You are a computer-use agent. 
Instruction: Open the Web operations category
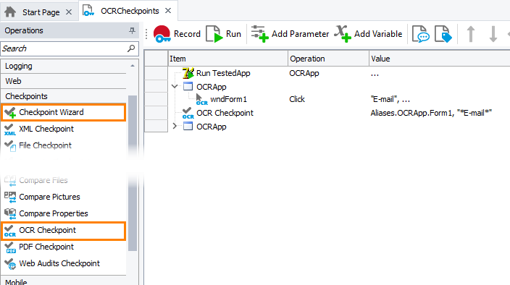tap(64, 81)
